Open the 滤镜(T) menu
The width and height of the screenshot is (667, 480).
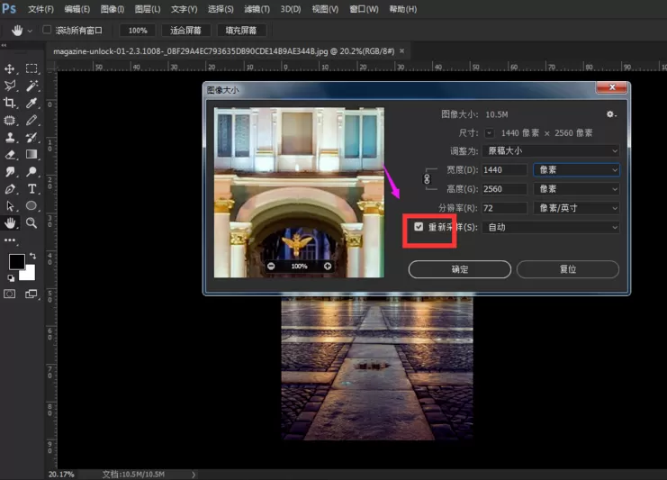click(257, 9)
